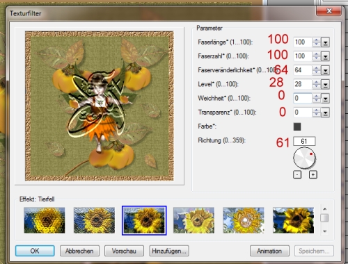Open the Level slider dropdown
This screenshot has width=348, height=264.
click(325, 85)
